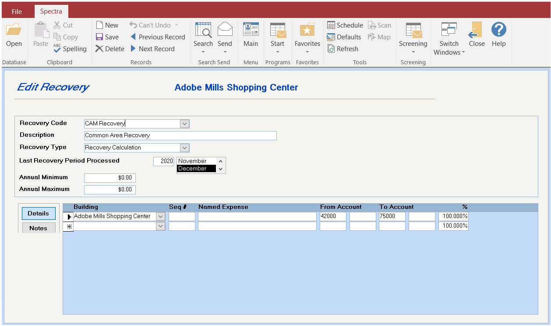Image resolution: width=551 pixels, height=326 pixels.
Task: Open the Building dropdown in the new row
Action: (x=161, y=226)
